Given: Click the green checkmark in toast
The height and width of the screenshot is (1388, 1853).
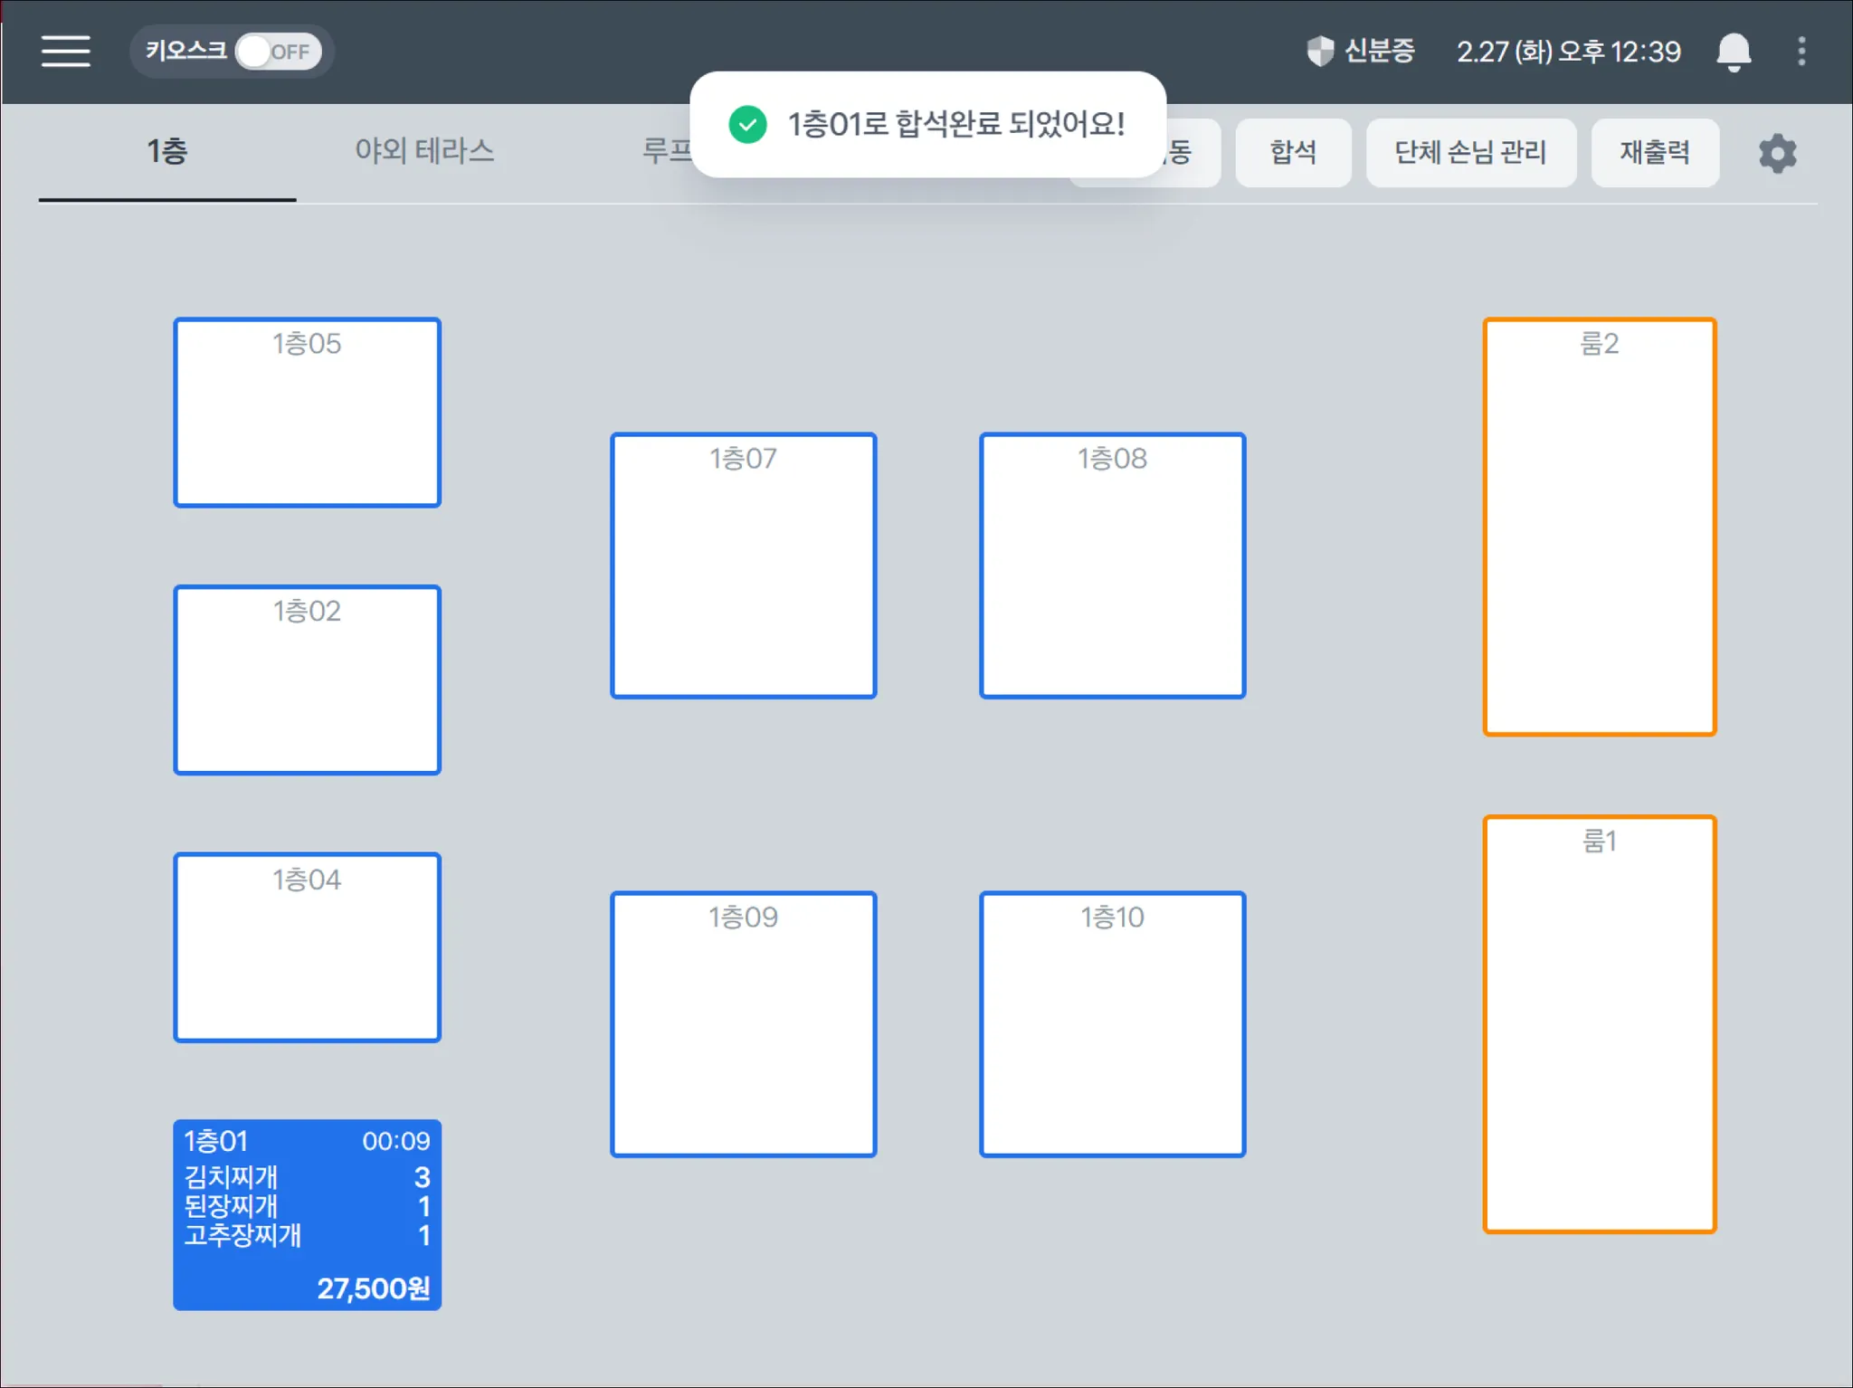Looking at the screenshot, I should 747,125.
